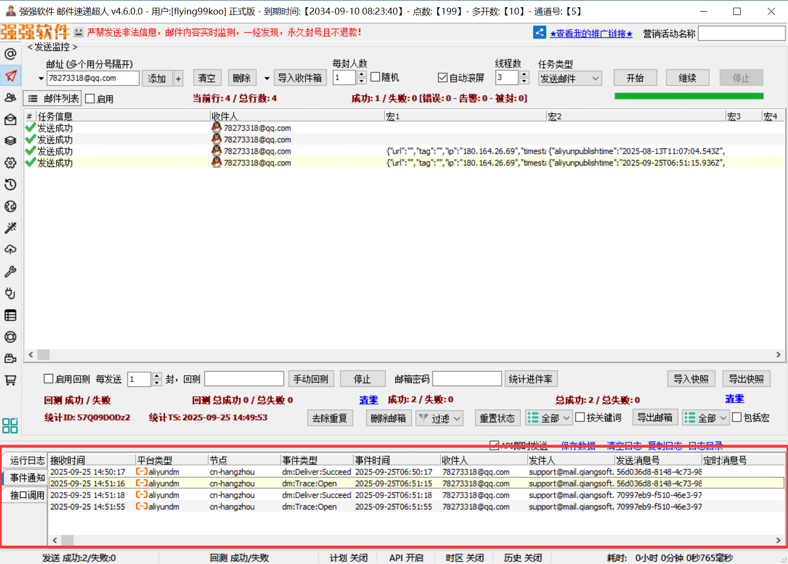Viewport: 788px width, 564px height.
Task: Enable the 随机 checkbox
Action: [x=375, y=77]
